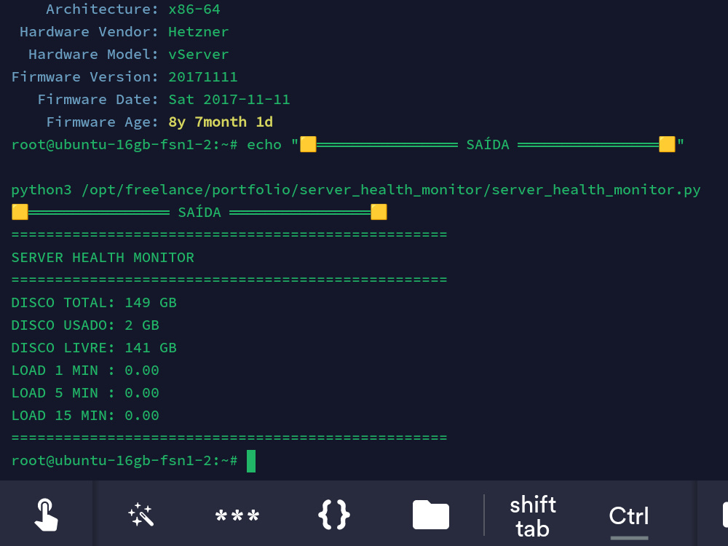Select the output SAÍDA banner below python3 command
The width and height of the screenshot is (728, 546).
[199, 212]
